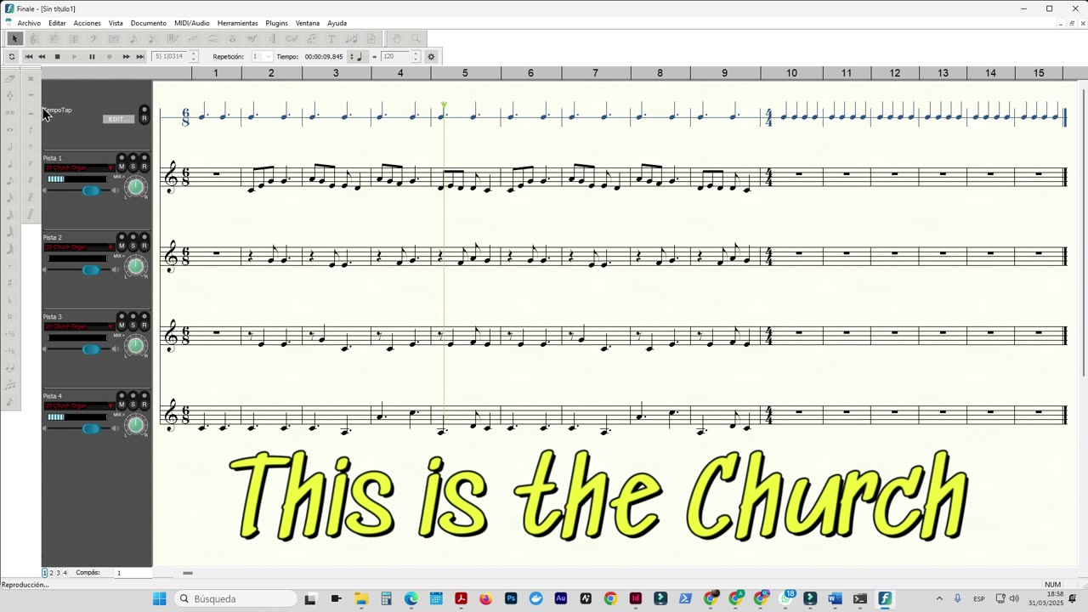This screenshot has height=612, width=1088.
Task: Open the Ayuda menu
Action: [337, 23]
